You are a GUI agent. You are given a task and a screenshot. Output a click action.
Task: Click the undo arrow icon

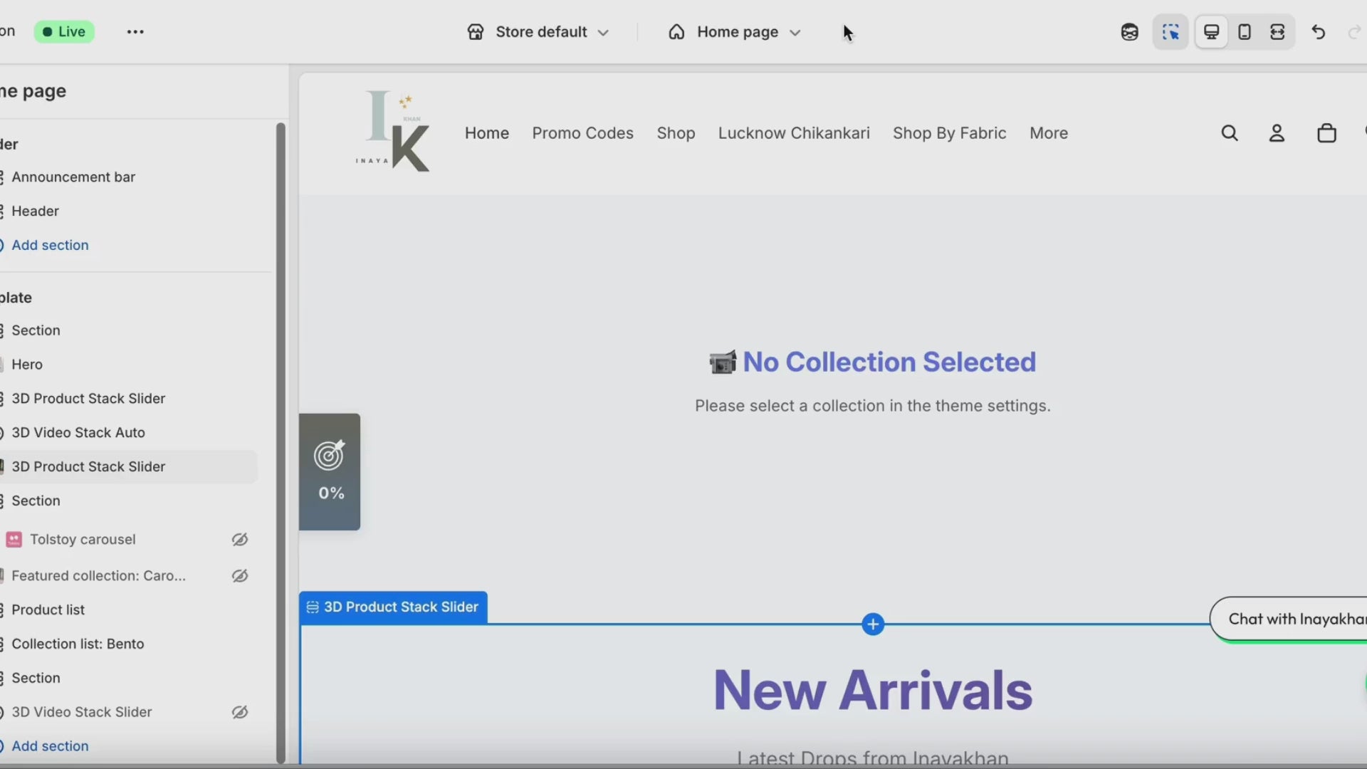tap(1318, 32)
